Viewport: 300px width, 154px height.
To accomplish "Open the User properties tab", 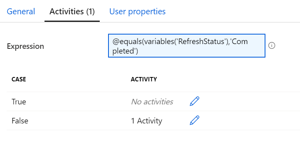I will point(137,11).
